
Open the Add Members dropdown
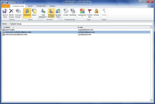click(x=43, y=13)
